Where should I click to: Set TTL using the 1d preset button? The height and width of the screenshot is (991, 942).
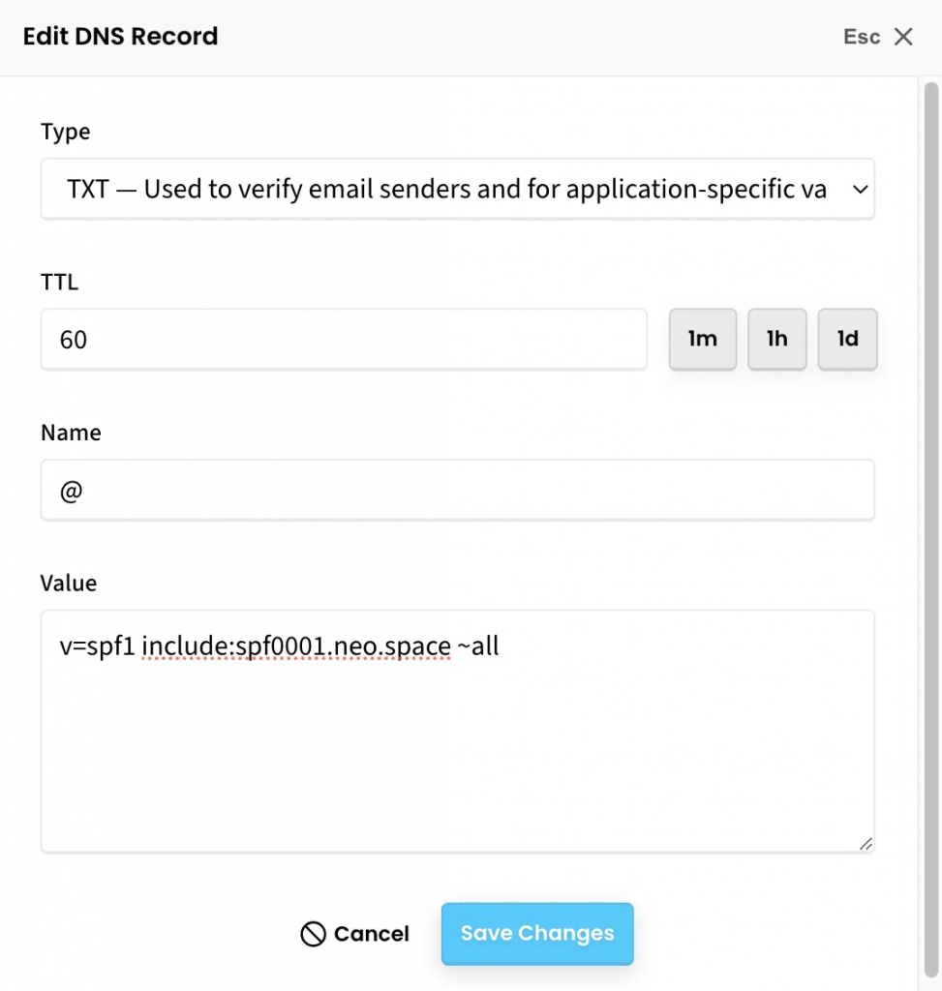pos(848,340)
